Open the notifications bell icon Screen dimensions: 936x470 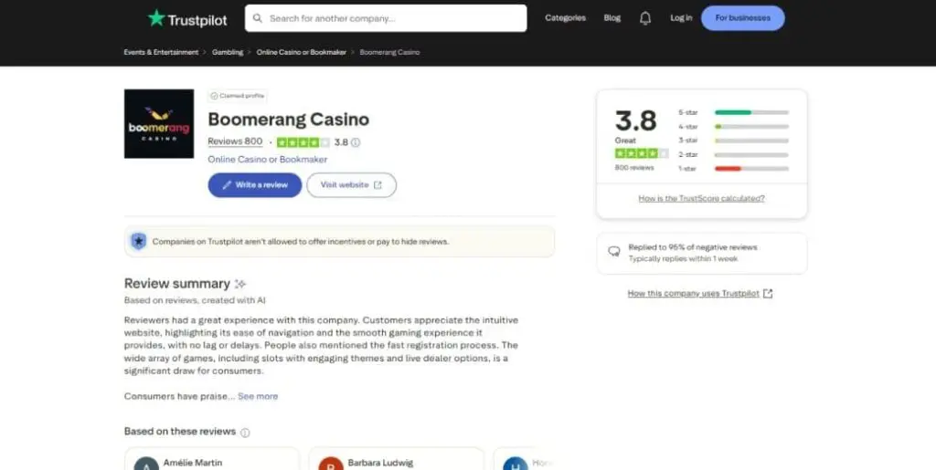coord(645,18)
